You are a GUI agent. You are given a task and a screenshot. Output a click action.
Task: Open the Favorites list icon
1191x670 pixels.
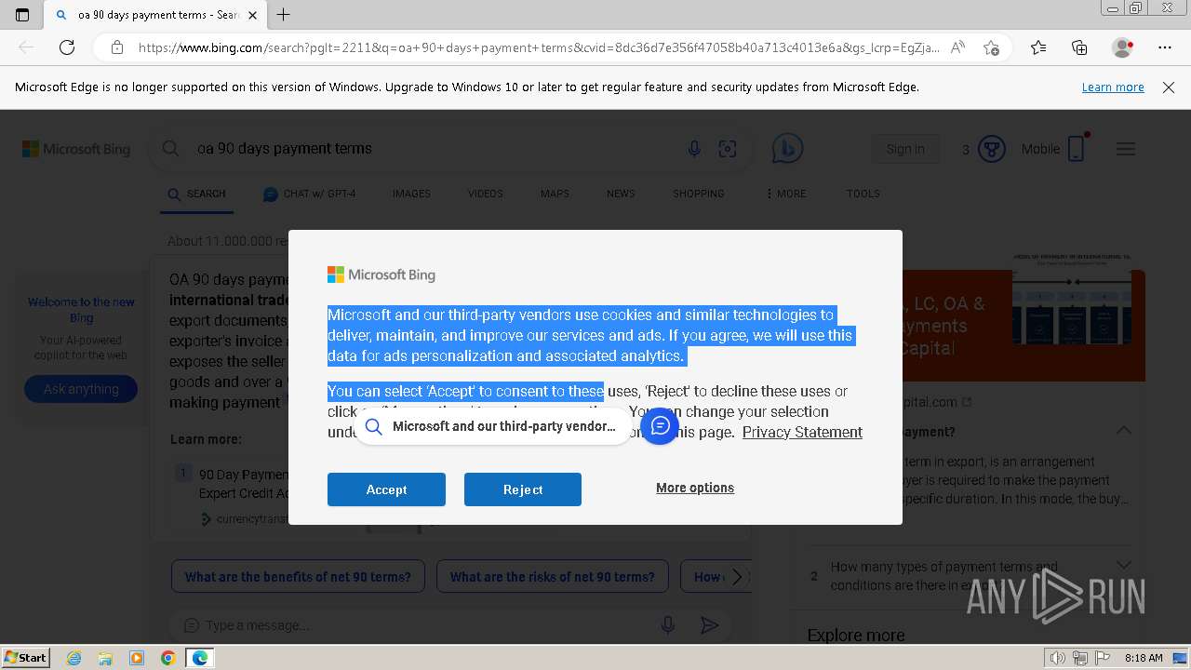click(x=1038, y=47)
